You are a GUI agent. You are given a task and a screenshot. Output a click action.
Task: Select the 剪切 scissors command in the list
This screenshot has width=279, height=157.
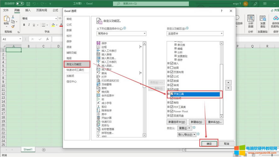click(x=98, y=107)
